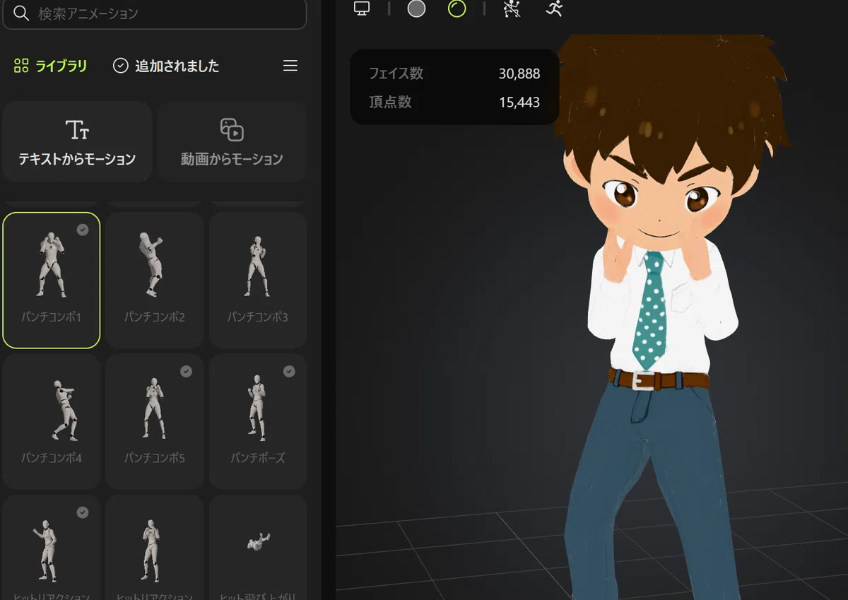This screenshot has height=600, width=848.
Task: Select the パンチコンボ1 animation card
Action: point(52,281)
